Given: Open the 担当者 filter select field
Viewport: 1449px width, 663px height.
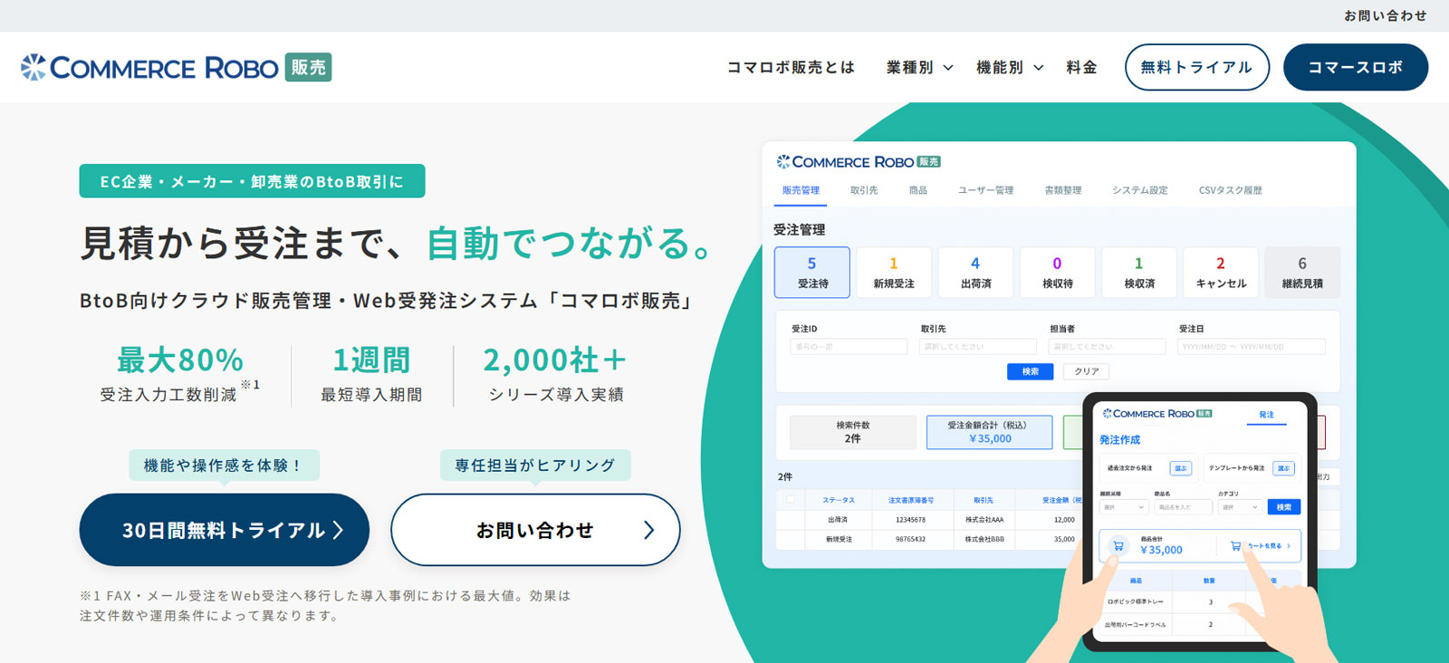Looking at the screenshot, I should (1107, 347).
